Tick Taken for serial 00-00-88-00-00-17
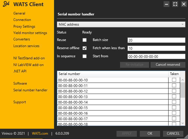 pos(174,118)
